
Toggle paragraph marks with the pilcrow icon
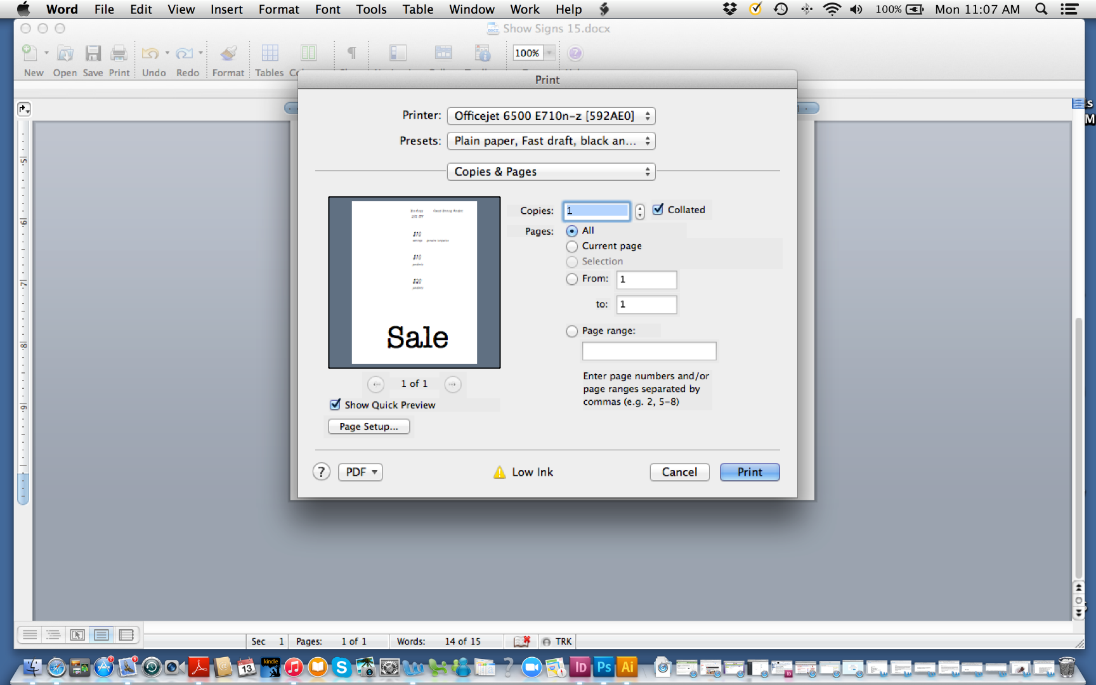pyautogui.click(x=351, y=53)
